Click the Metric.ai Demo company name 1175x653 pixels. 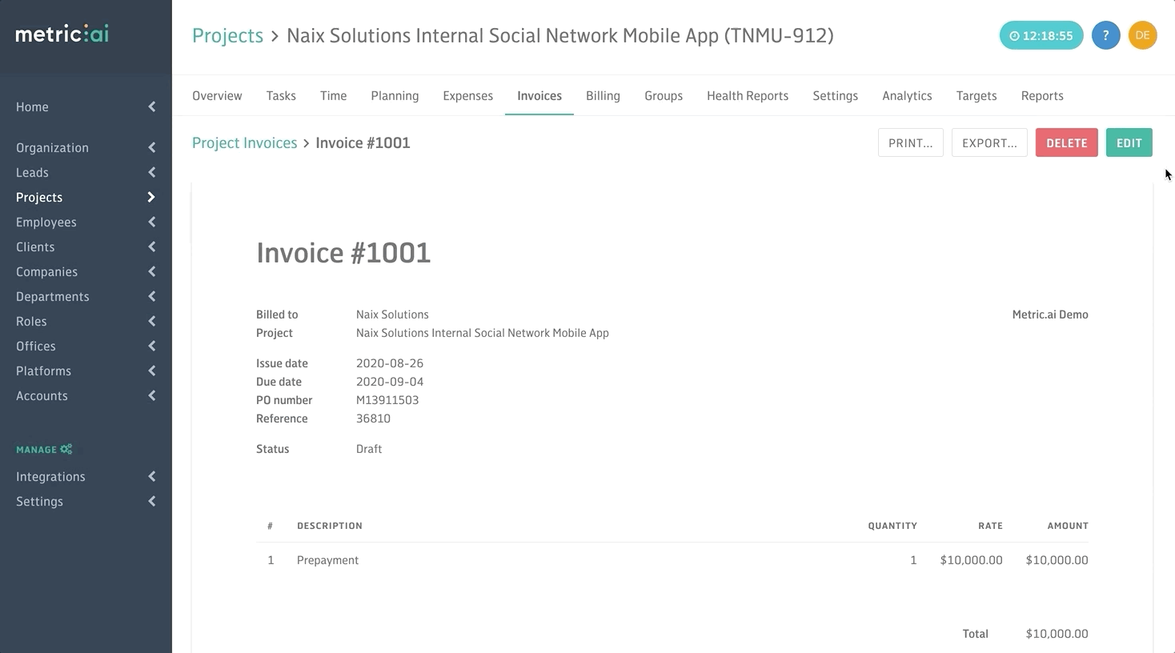pyautogui.click(x=1050, y=314)
